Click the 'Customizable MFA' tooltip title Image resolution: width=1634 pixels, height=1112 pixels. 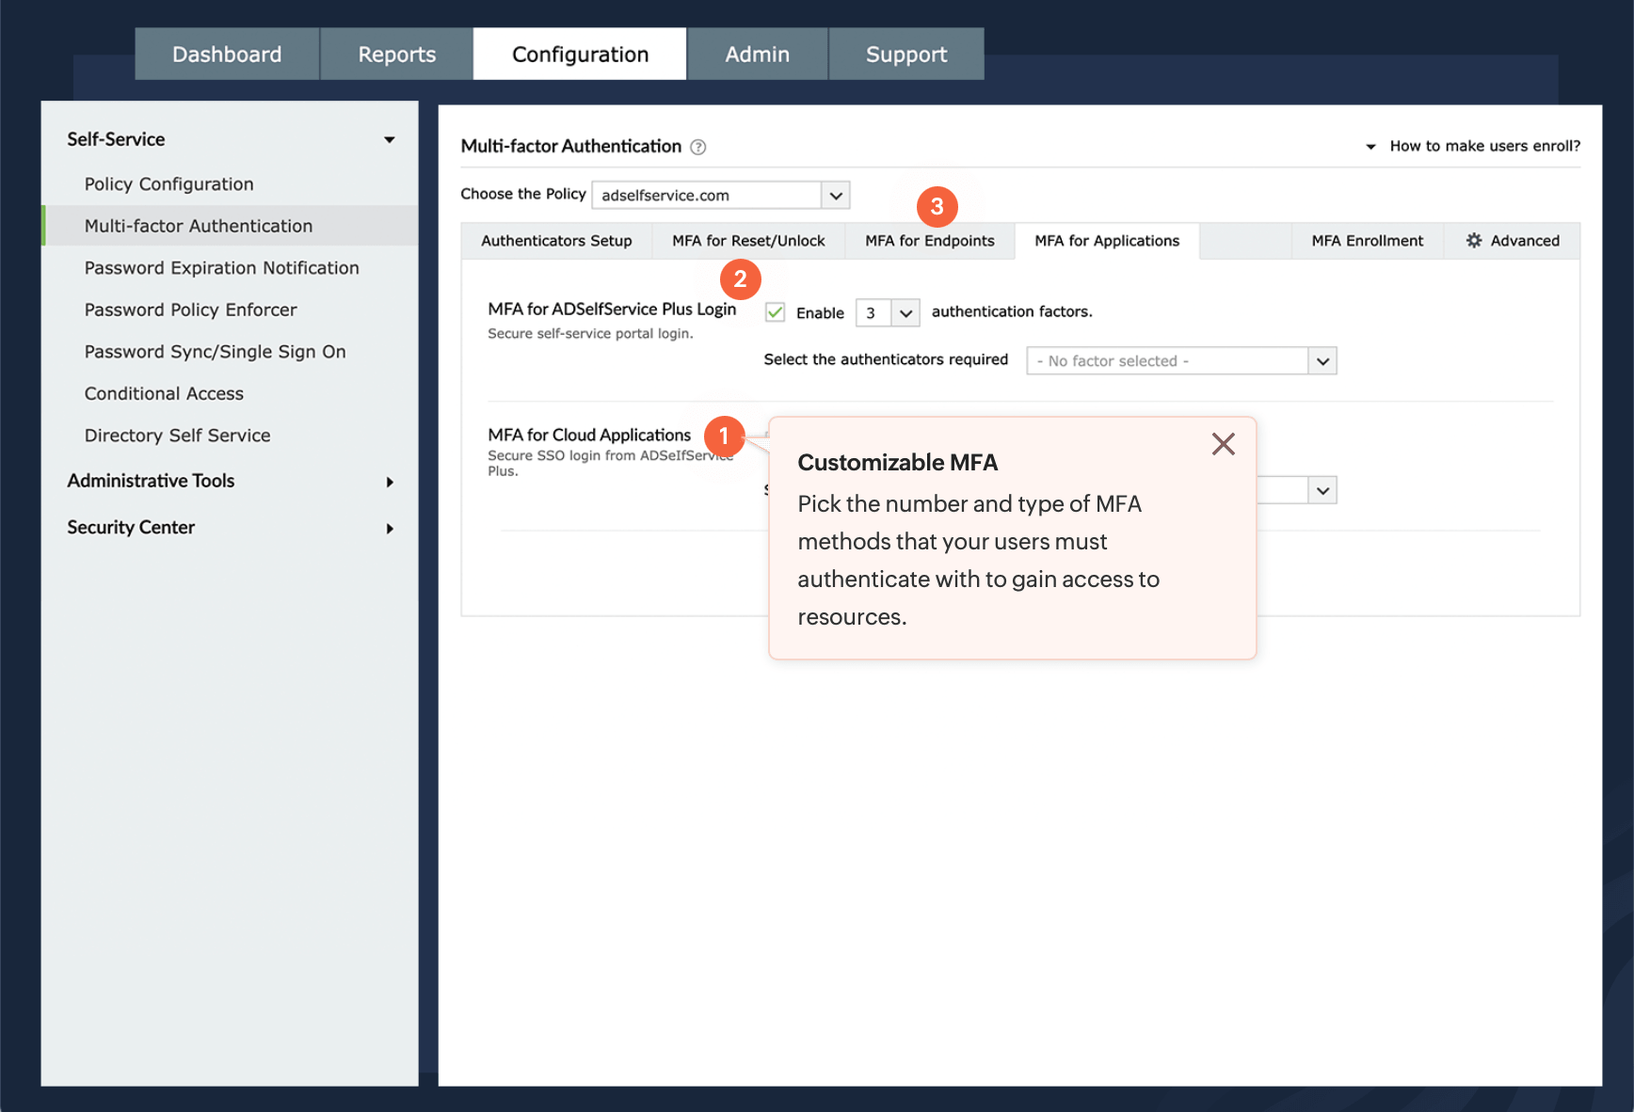pos(898,463)
